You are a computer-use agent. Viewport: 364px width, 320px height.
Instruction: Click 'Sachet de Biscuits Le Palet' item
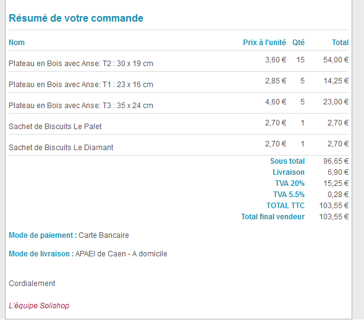click(x=55, y=127)
